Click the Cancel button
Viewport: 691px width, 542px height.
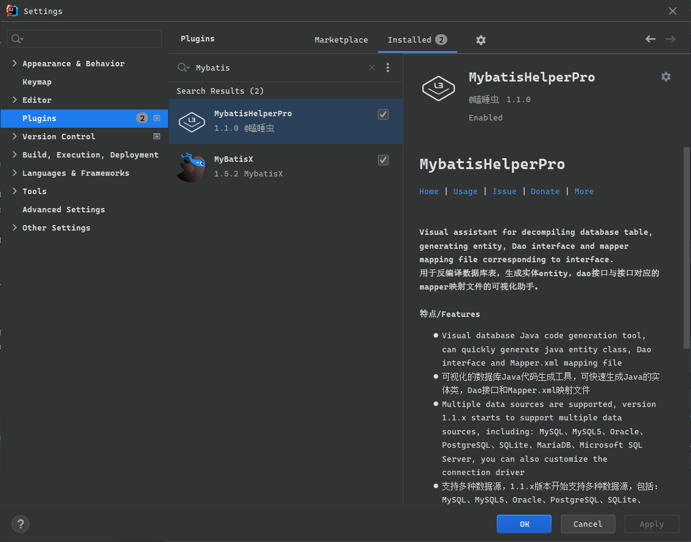588,524
